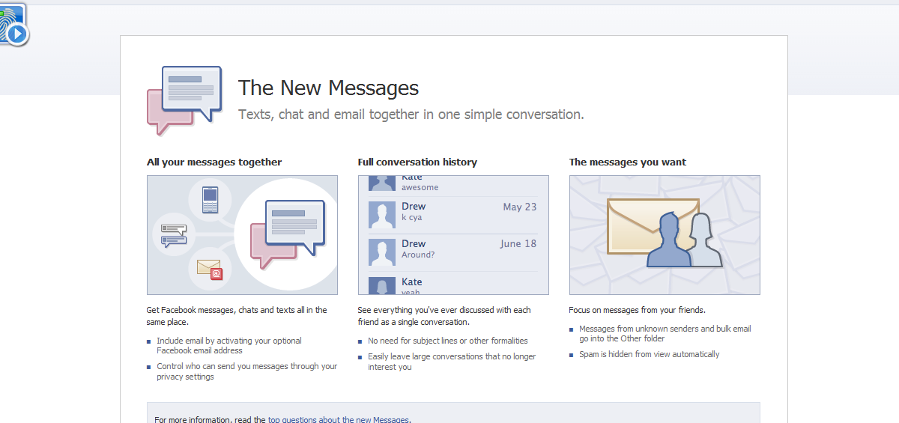
Task: Click 'All your messages together' heading
Action: (x=214, y=162)
